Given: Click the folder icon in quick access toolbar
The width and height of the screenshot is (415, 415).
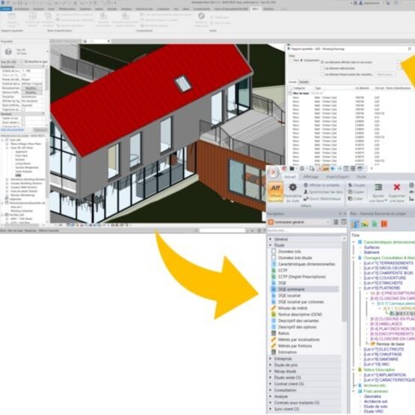Looking at the screenshot, I should (292, 168).
